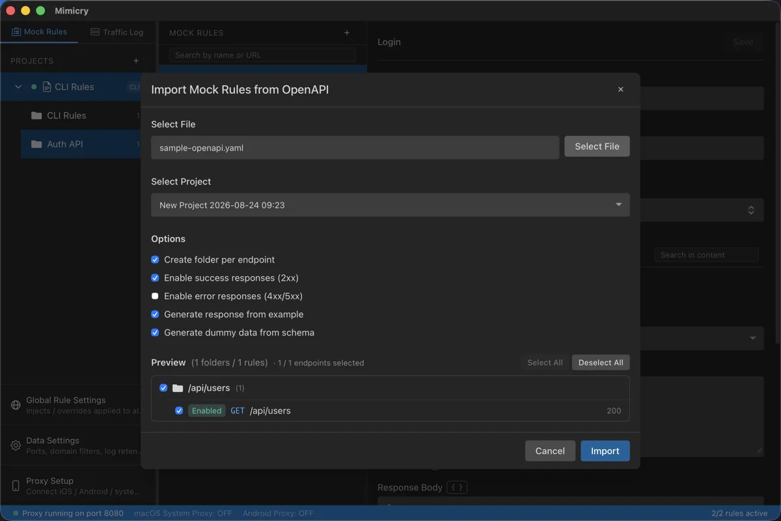
Task: Close the Import Mock Rules dialog
Action: point(620,89)
